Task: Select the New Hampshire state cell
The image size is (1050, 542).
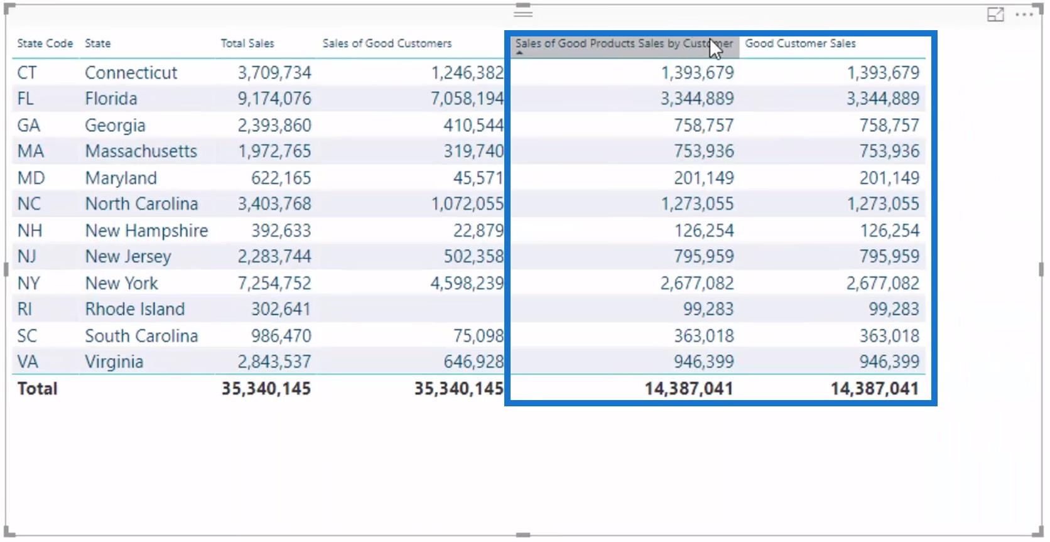Action: tap(146, 231)
